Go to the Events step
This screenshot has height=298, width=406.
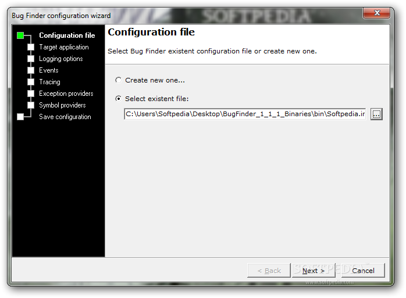click(x=49, y=70)
